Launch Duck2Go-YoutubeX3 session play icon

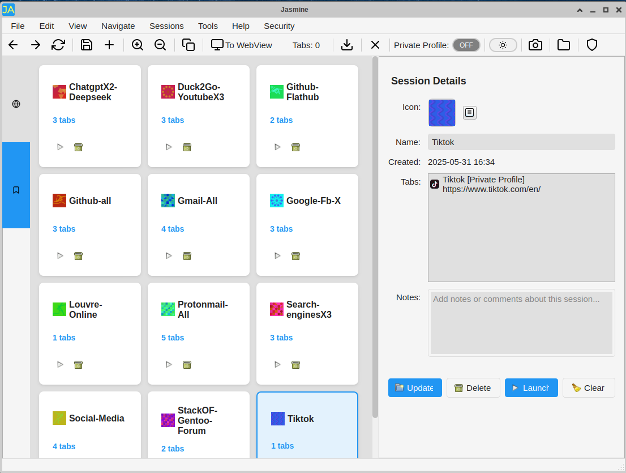click(x=169, y=147)
